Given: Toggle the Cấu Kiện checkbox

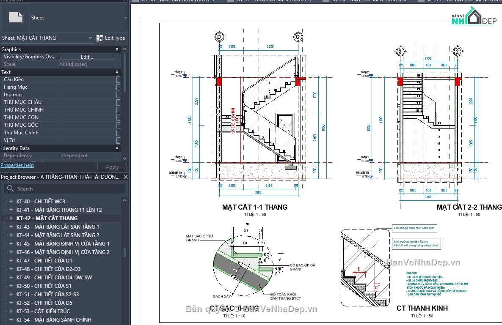Looking at the screenshot, I should (x=118, y=79).
